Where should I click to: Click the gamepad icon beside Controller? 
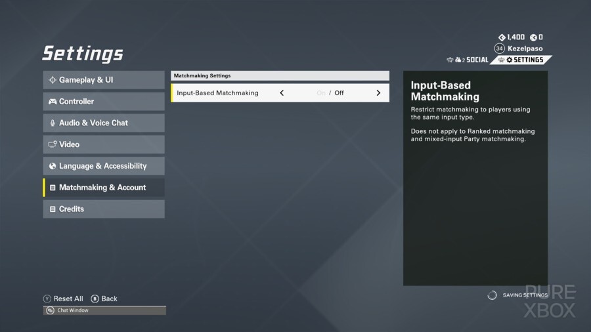tap(53, 102)
